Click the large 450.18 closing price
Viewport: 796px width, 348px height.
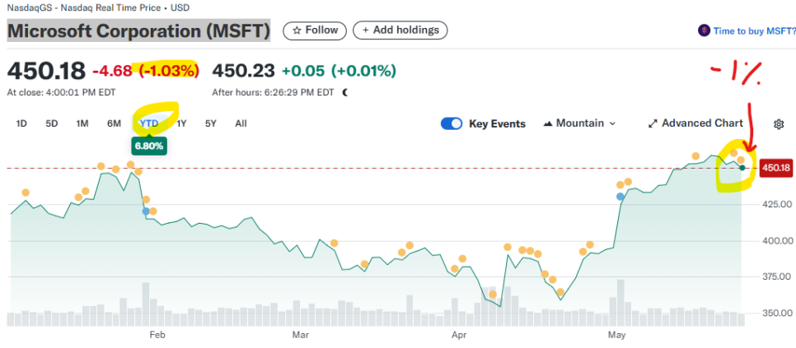click(46, 71)
